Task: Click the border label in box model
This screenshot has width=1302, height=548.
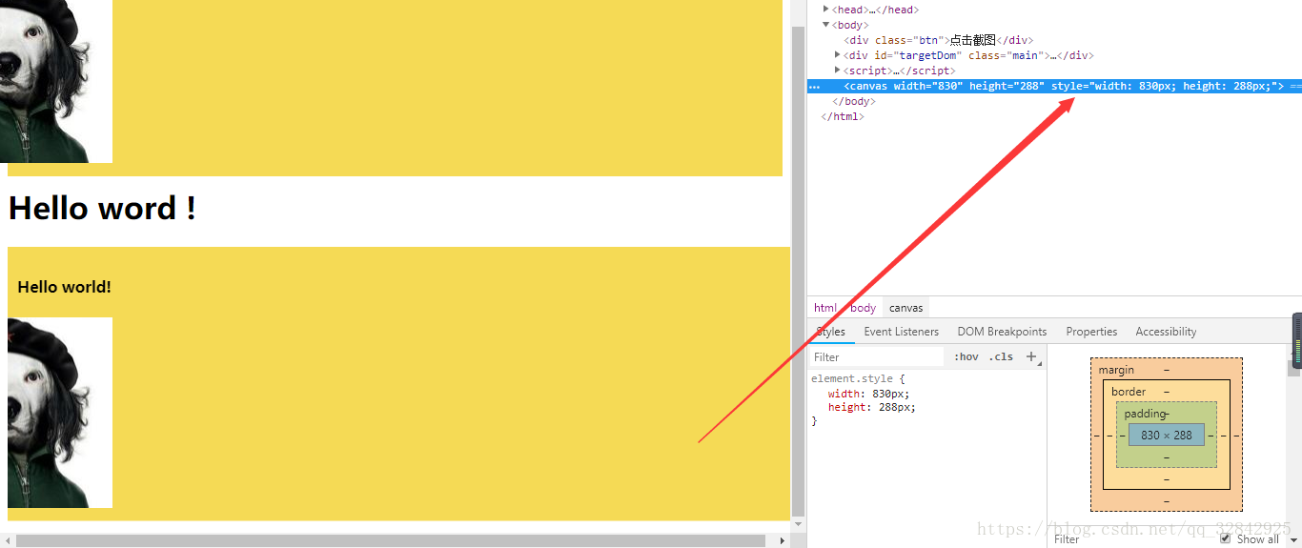Action: [1129, 392]
